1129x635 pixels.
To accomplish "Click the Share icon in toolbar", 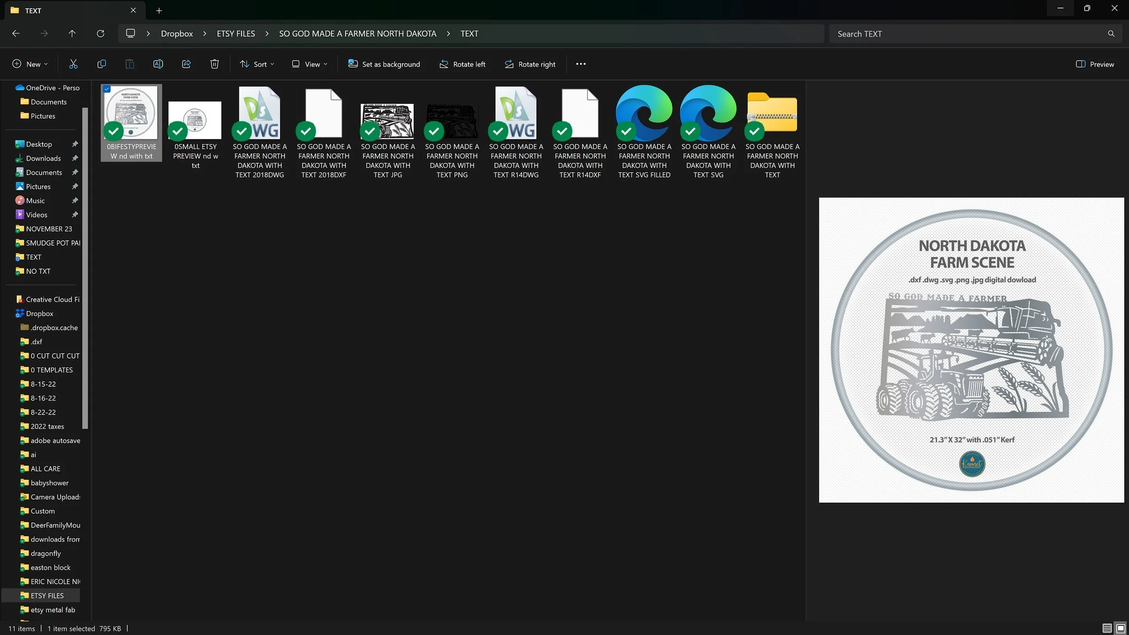I will pyautogui.click(x=186, y=64).
